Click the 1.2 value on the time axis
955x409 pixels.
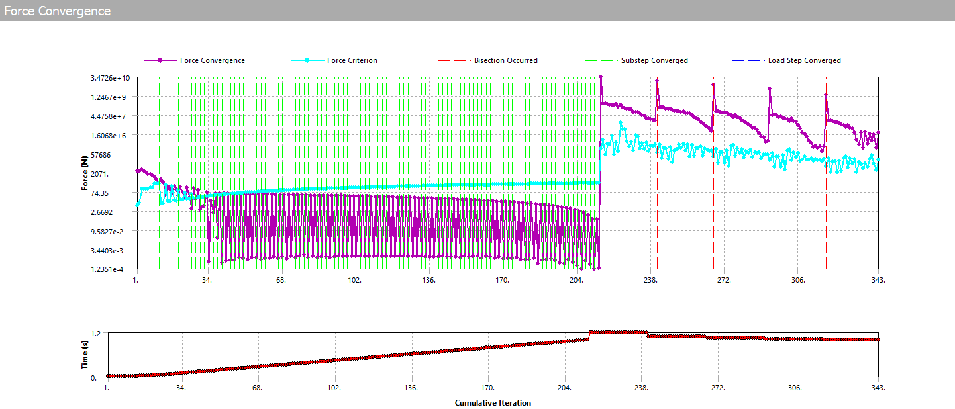point(95,333)
